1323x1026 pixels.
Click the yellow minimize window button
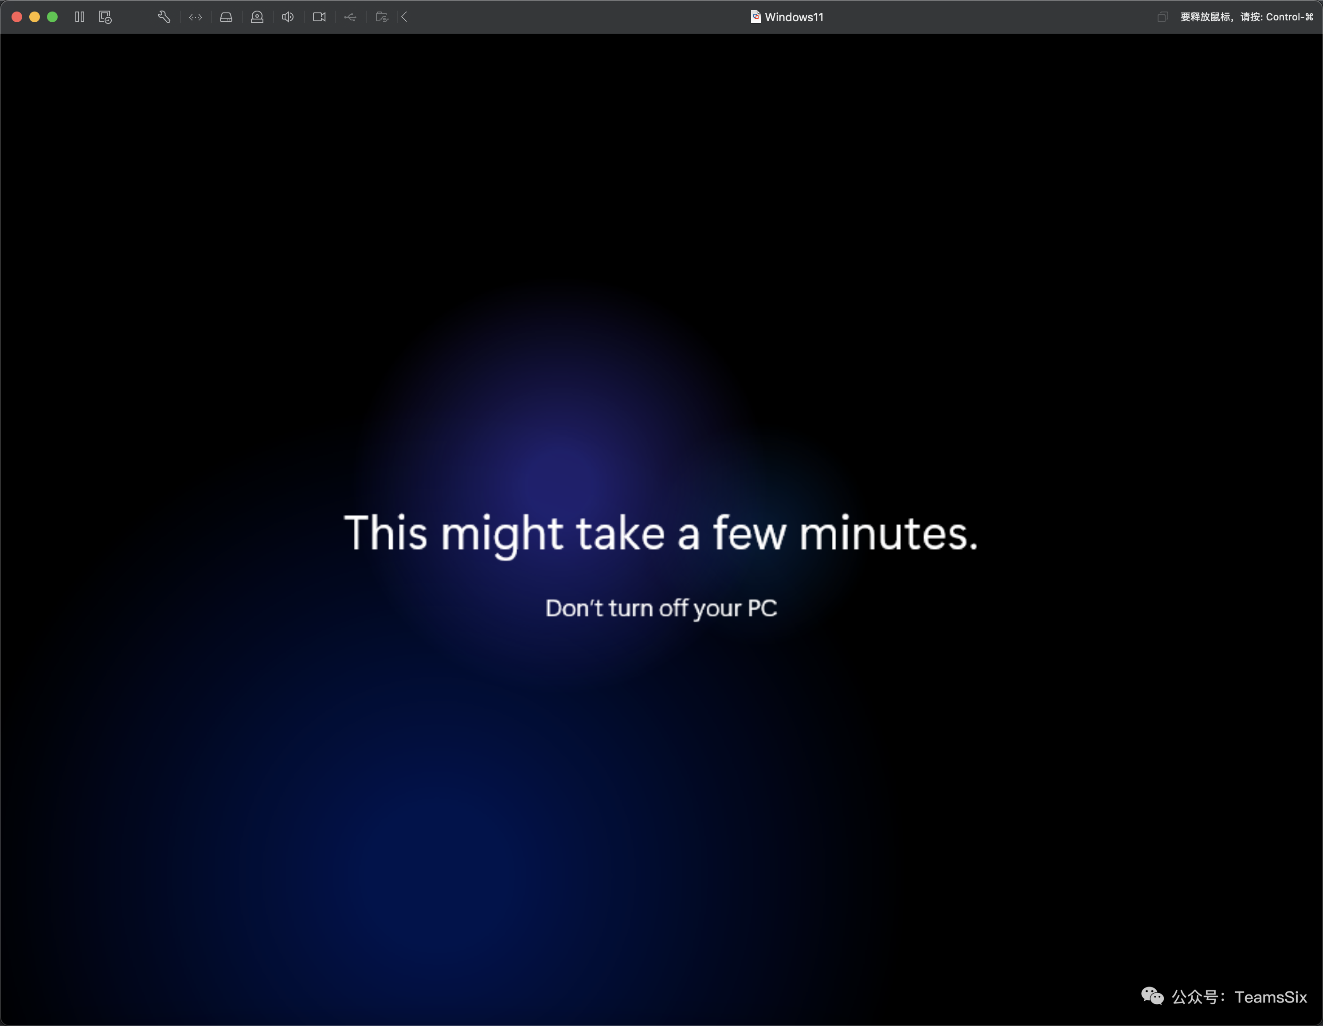pyautogui.click(x=35, y=17)
